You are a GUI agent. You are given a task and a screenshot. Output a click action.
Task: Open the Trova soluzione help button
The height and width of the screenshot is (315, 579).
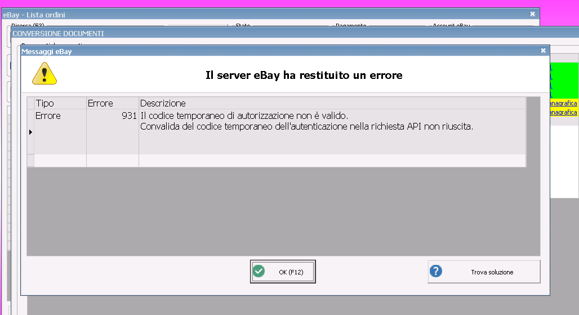click(x=484, y=272)
